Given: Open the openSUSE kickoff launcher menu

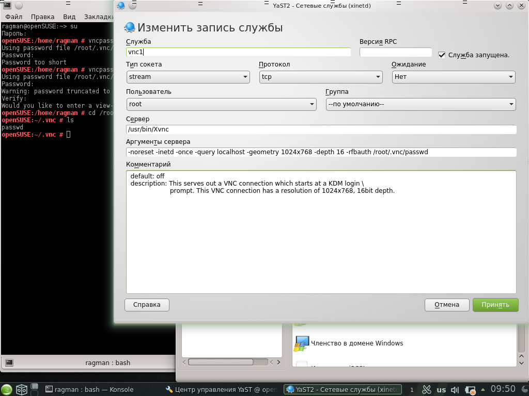Looking at the screenshot, I should coord(7,389).
